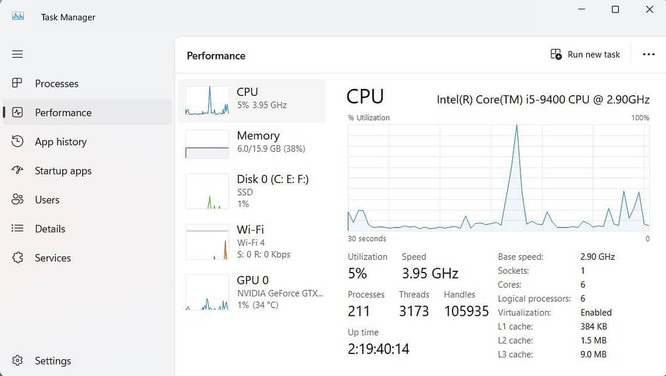Click the Users people icon
The width and height of the screenshot is (666, 376).
point(18,200)
